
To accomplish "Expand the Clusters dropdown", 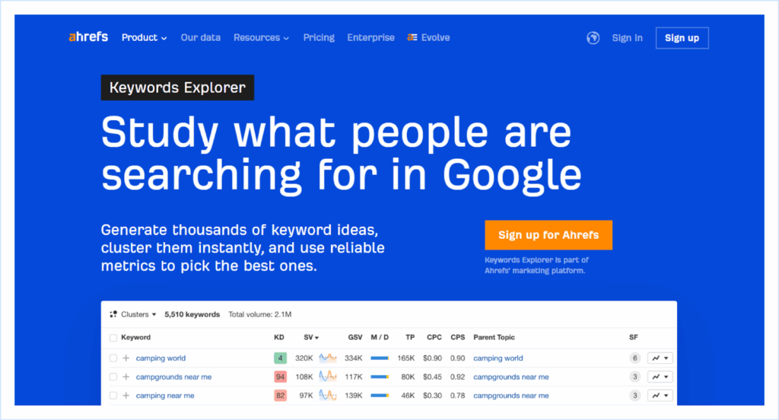I will coord(133,314).
